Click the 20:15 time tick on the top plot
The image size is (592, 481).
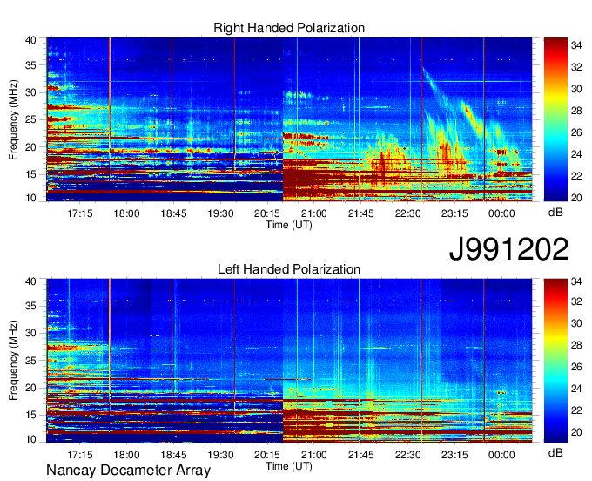(x=267, y=213)
